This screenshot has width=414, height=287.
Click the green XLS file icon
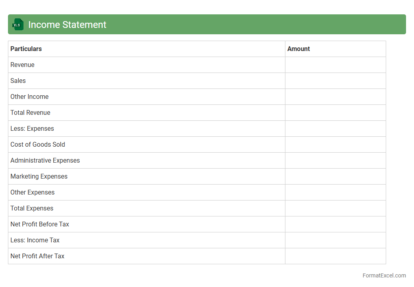[x=18, y=25]
